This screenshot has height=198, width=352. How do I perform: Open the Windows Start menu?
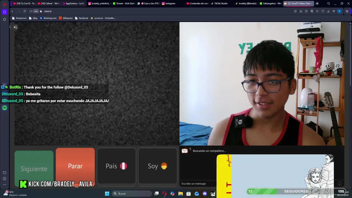(x=107, y=194)
